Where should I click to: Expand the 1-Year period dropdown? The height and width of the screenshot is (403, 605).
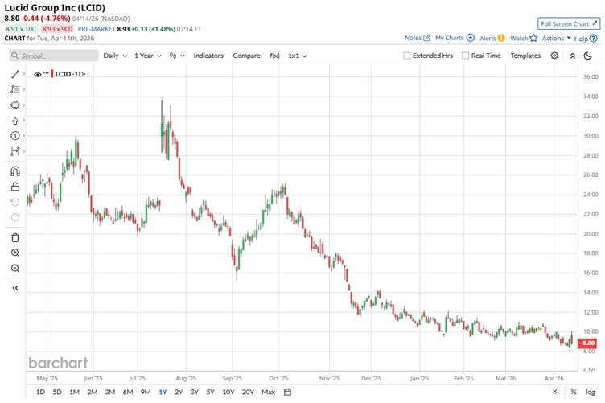point(148,56)
